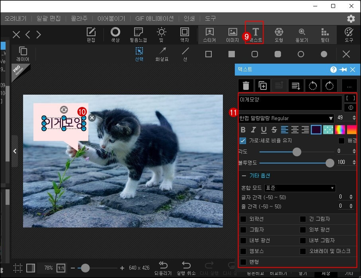Adjust the 글자 간격 stepper

pos(351,197)
